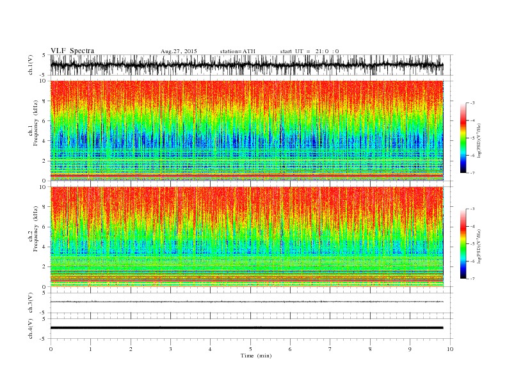Click the "-7" tick on ch.2 color bar

[x=472, y=279]
